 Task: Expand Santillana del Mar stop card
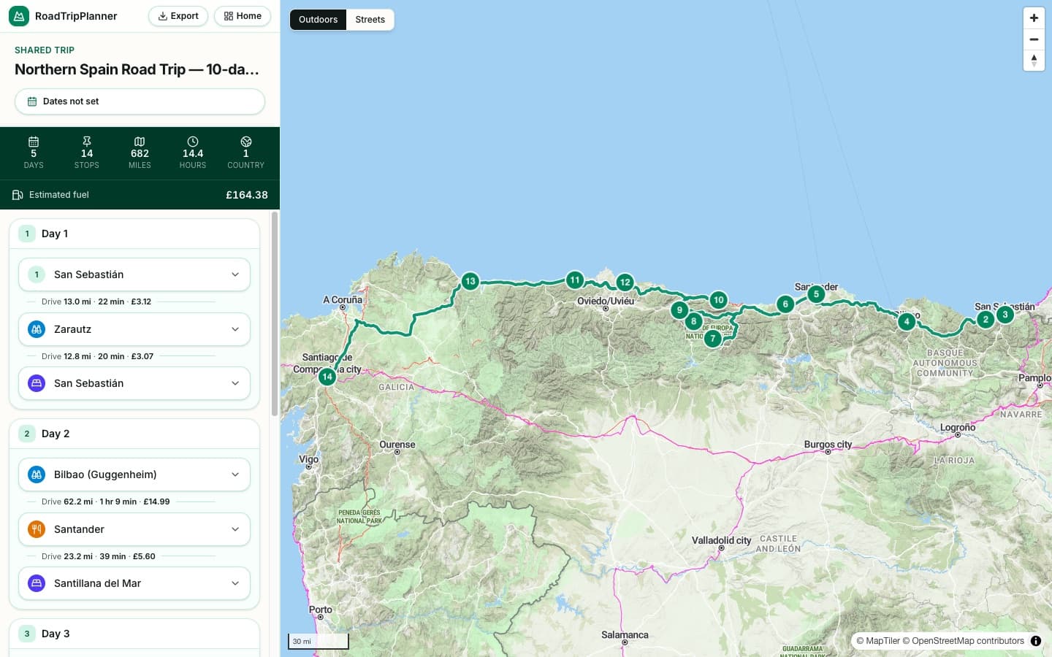tap(134, 583)
